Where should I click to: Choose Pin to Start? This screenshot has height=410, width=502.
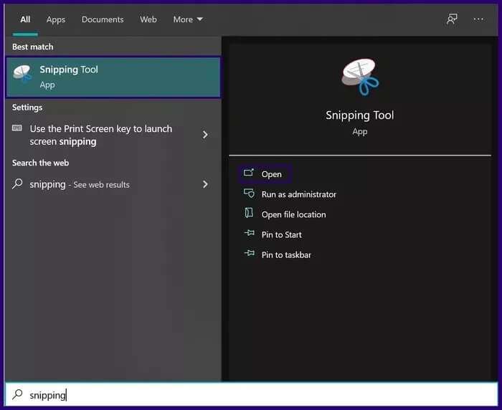pos(281,234)
